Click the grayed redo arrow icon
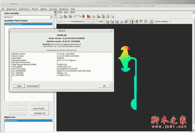This screenshot has width=195, height=133. [79, 16]
